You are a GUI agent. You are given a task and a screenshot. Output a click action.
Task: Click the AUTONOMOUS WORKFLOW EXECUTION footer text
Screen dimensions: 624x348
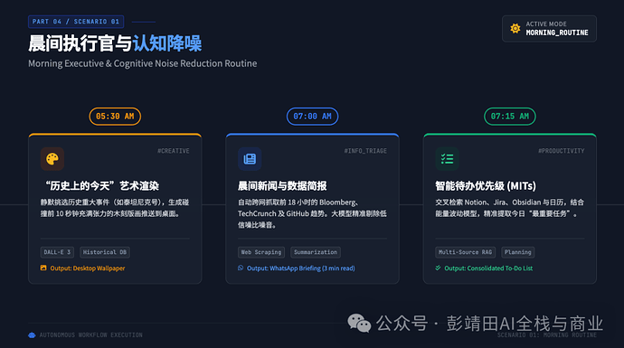click(x=90, y=335)
